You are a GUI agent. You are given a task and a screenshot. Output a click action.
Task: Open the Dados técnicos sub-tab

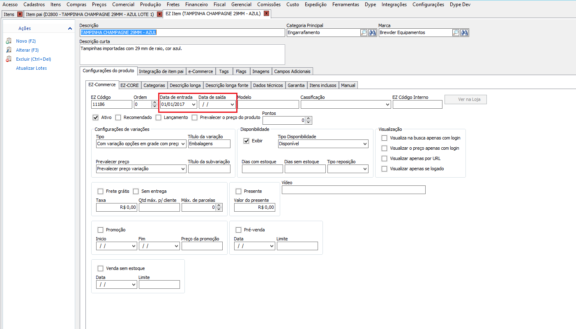pyautogui.click(x=268, y=85)
